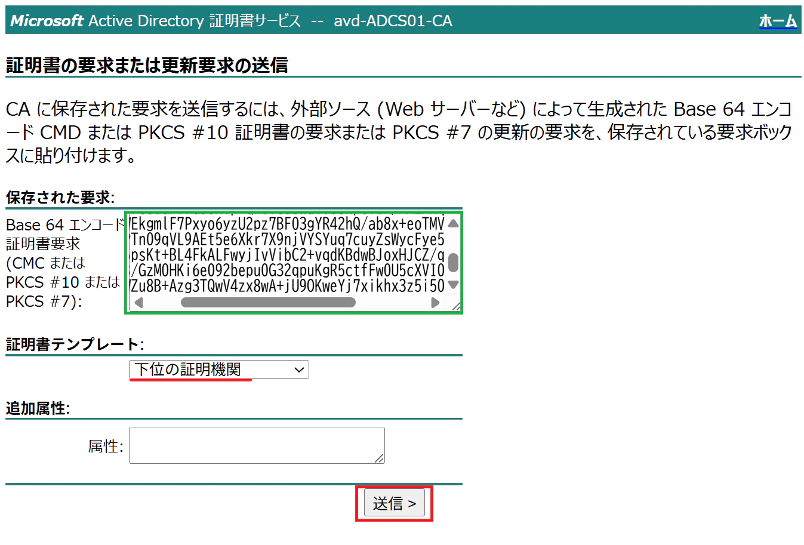Click the request box scroll down arrow
Screen dimensions: 804x545
(453, 285)
